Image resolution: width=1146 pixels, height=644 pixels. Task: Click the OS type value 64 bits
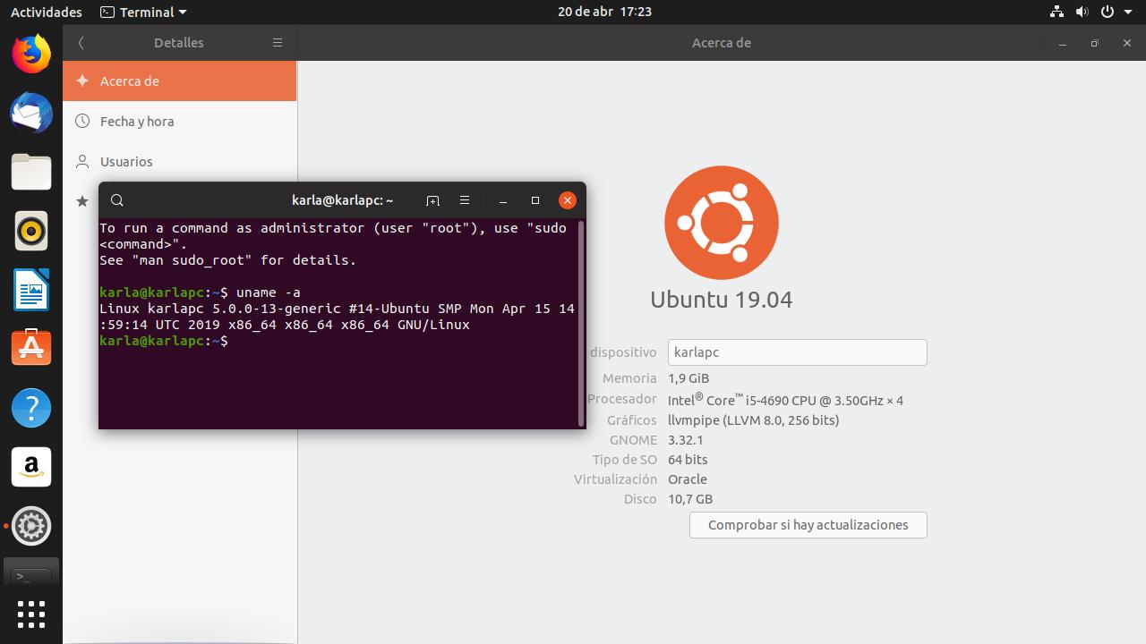688,460
